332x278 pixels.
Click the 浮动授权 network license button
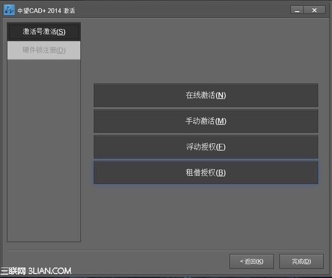point(206,146)
